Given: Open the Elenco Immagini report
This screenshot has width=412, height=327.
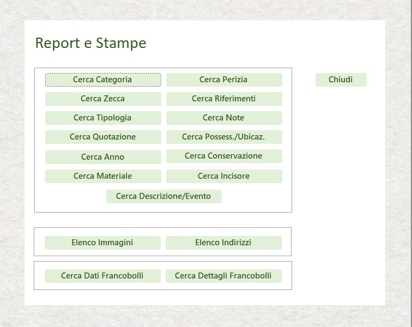Looking at the screenshot, I should [102, 243].
